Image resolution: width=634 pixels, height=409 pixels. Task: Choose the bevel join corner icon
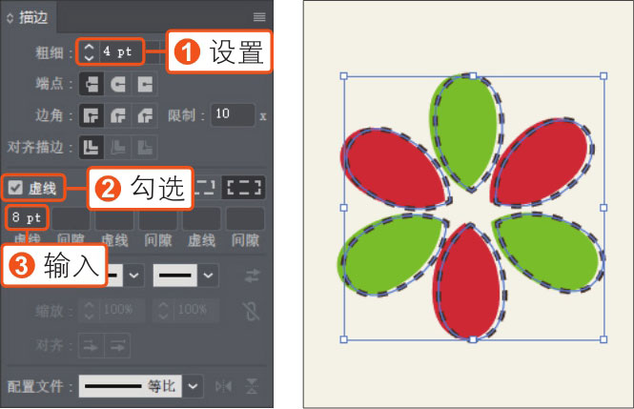pyautogui.click(x=144, y=115)
